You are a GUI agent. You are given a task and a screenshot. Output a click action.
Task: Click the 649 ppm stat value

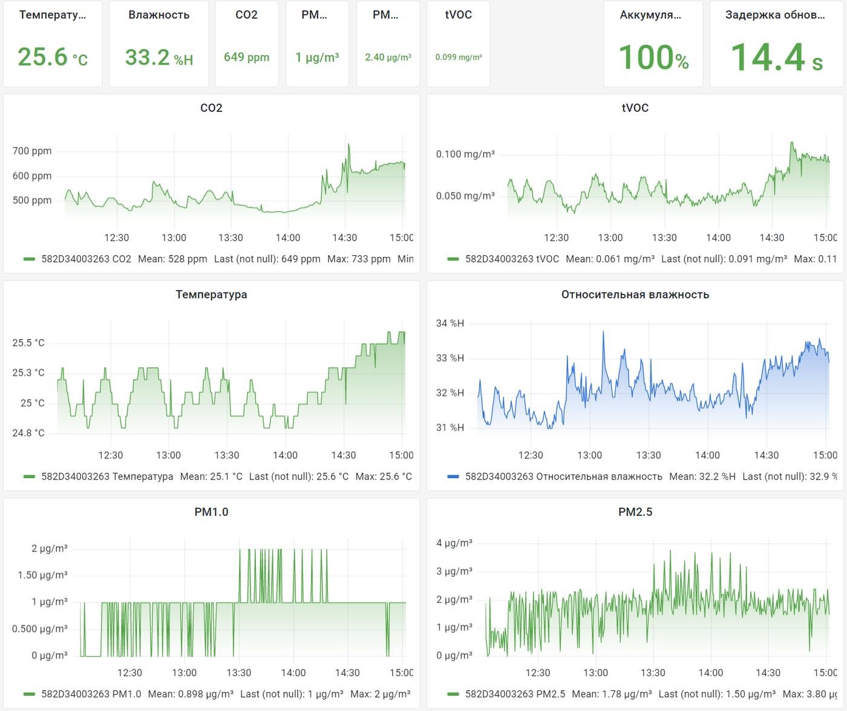(246, 57)
